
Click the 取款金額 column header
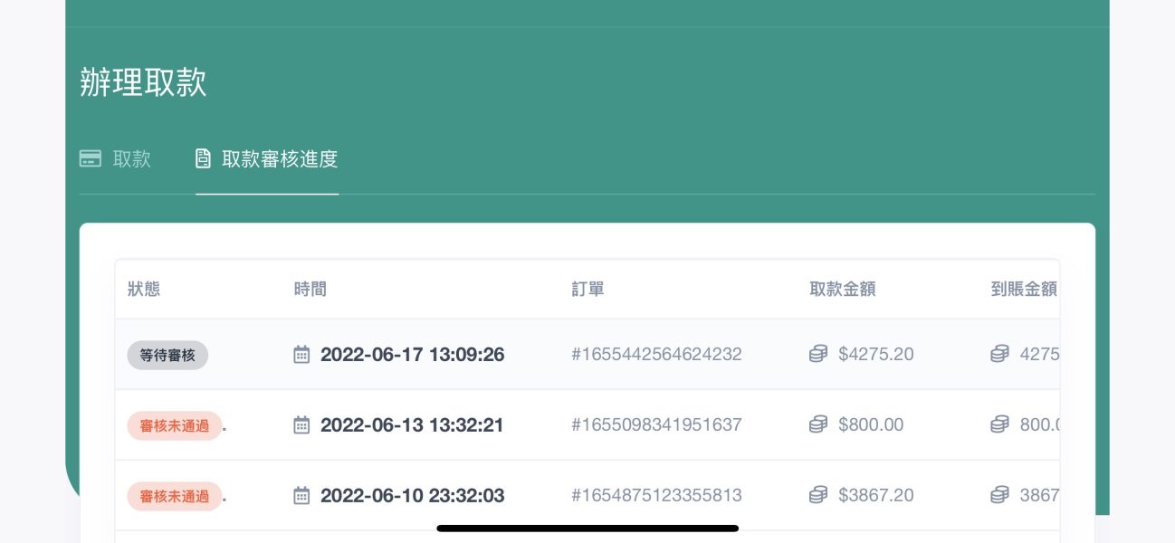(x=843, y=290)
